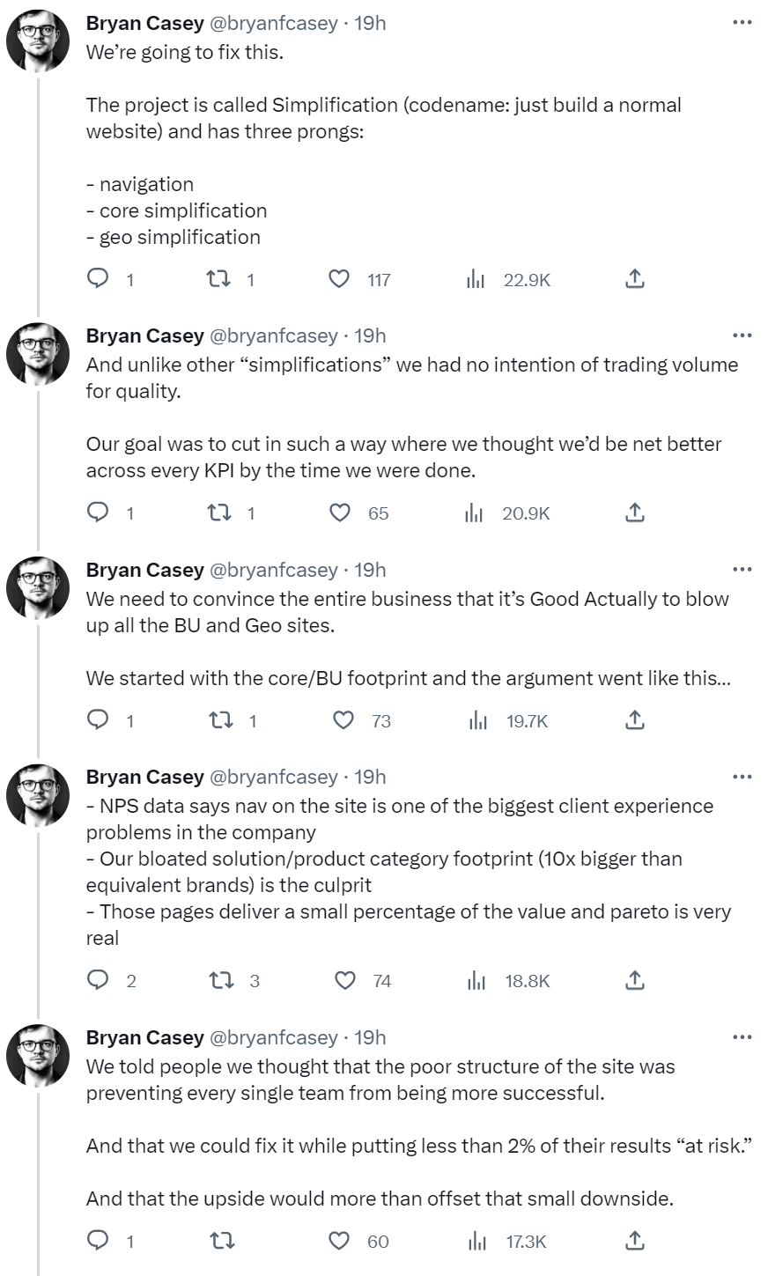The height and width of the screenshot is (1276, 768).
Task: Open Bryan Casey's name link on first tweet
Action: pos(144,24)
